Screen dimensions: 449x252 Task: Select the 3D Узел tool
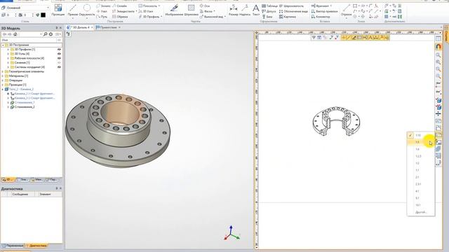(146, 11)
